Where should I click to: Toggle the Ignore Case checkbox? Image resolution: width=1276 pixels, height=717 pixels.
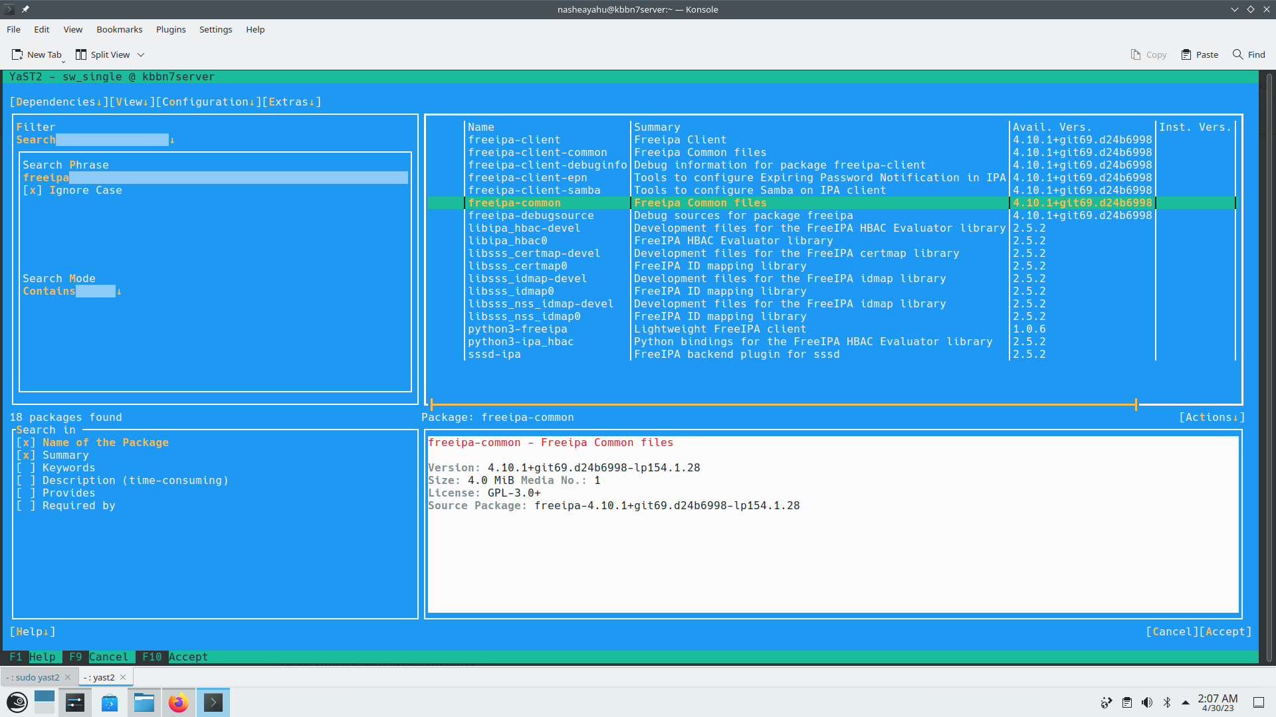pos(33,191)
